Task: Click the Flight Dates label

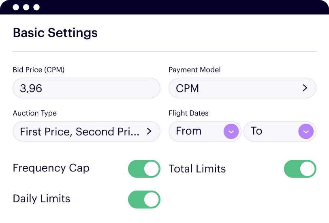Action: click(x=188, y=113)
